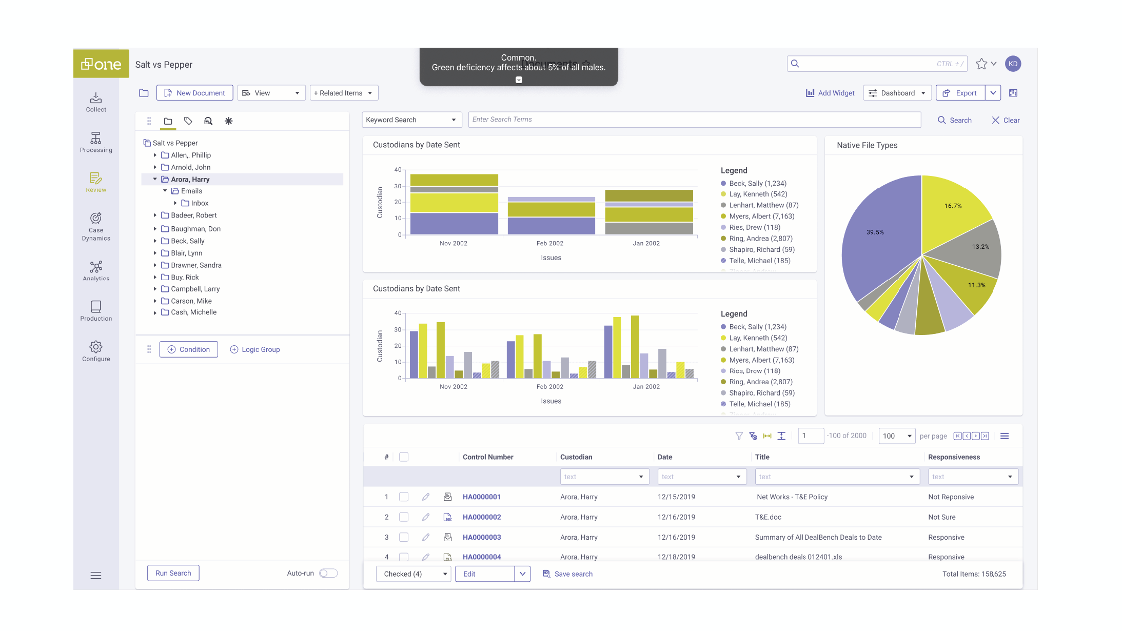Screen dimensions: 1122x631
Task: Click the favorites star icon
Action: point(981,64)
